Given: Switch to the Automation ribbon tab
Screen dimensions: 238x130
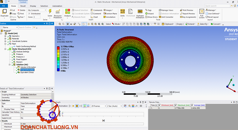Looking at the screenshot, I should click(57, 6).
